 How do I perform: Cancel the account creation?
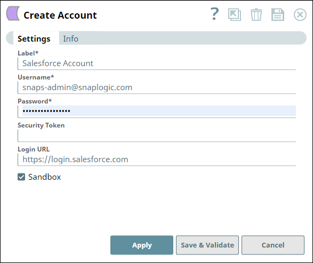click(273, 245)
